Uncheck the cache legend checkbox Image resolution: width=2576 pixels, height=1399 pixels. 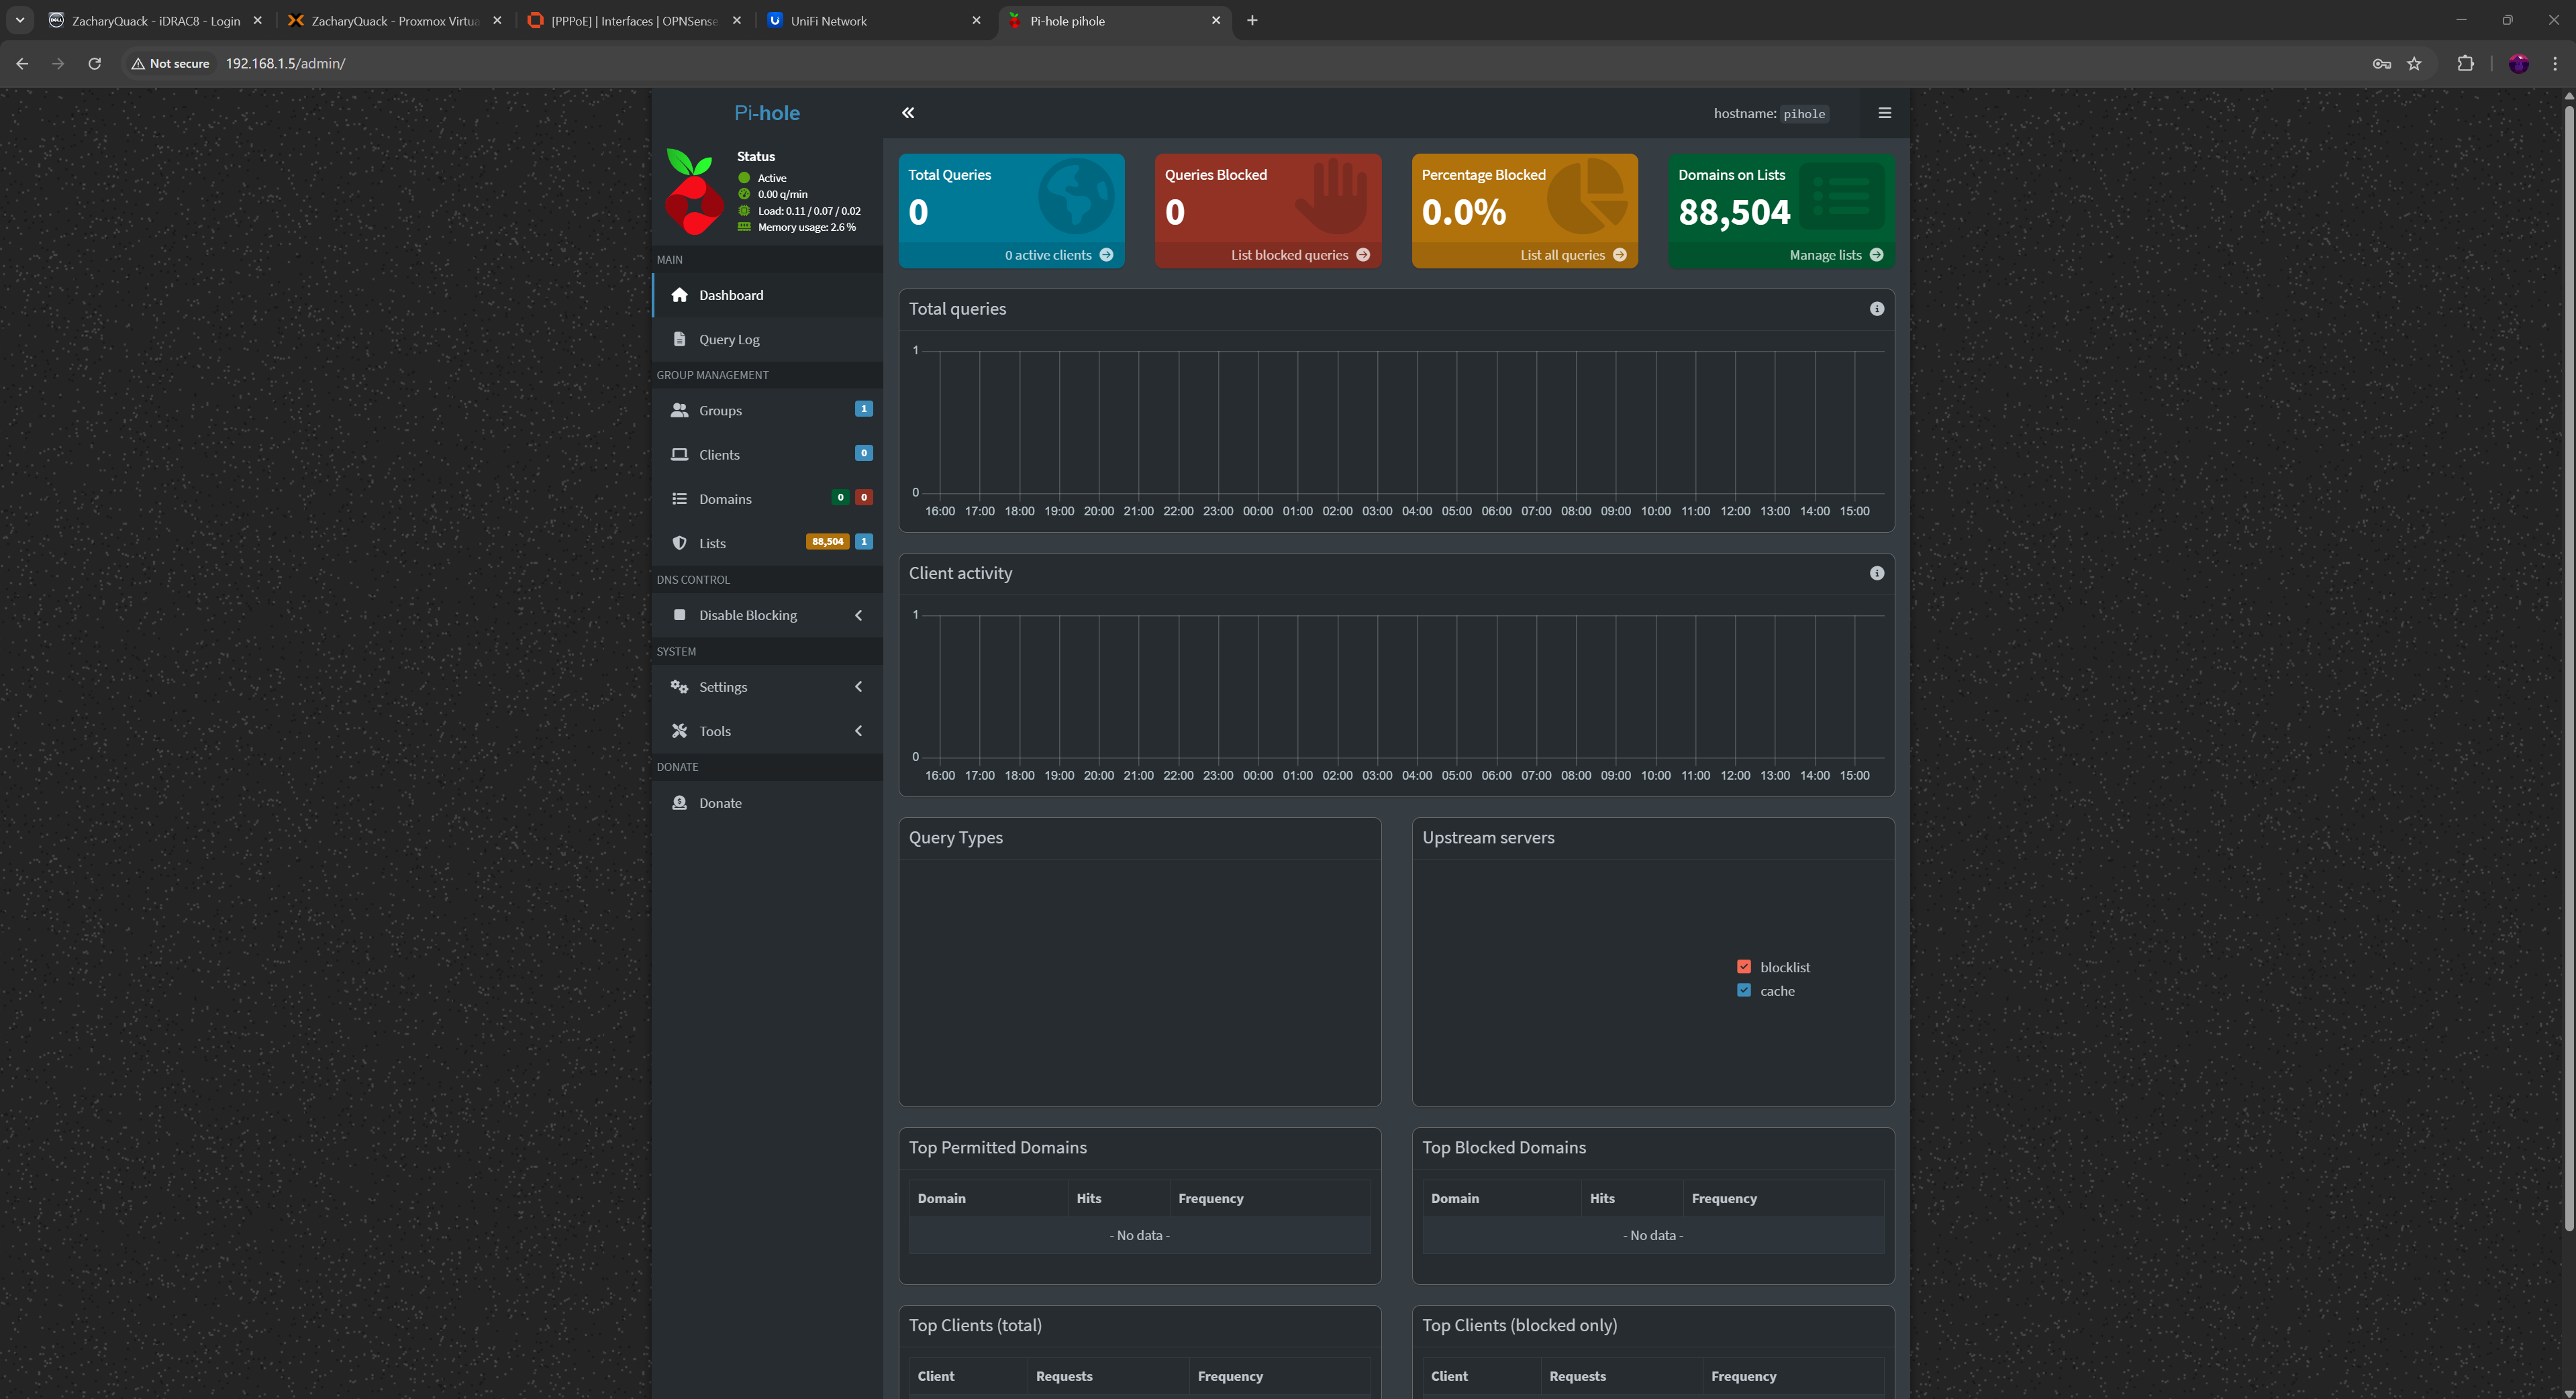pyautogui.click(x=1744, y=991)
